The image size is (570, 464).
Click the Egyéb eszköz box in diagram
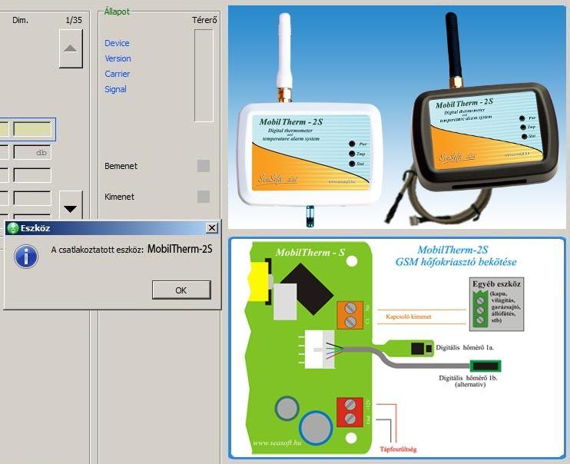[x=496, y=304]
